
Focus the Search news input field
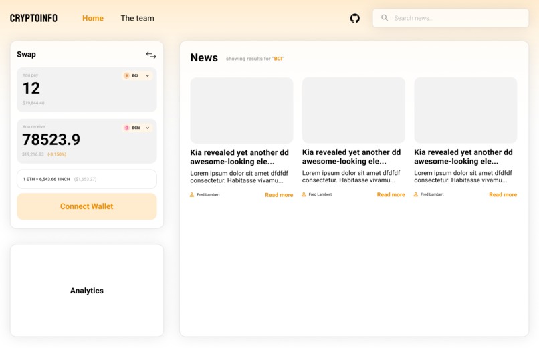point(450,18)
